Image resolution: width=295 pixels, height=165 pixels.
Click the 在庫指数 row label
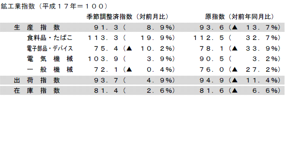(37, 91)
